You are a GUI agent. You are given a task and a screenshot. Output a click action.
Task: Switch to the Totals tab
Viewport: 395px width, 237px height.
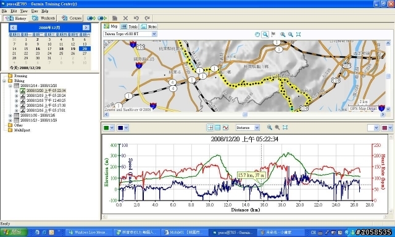pos(130,27)
